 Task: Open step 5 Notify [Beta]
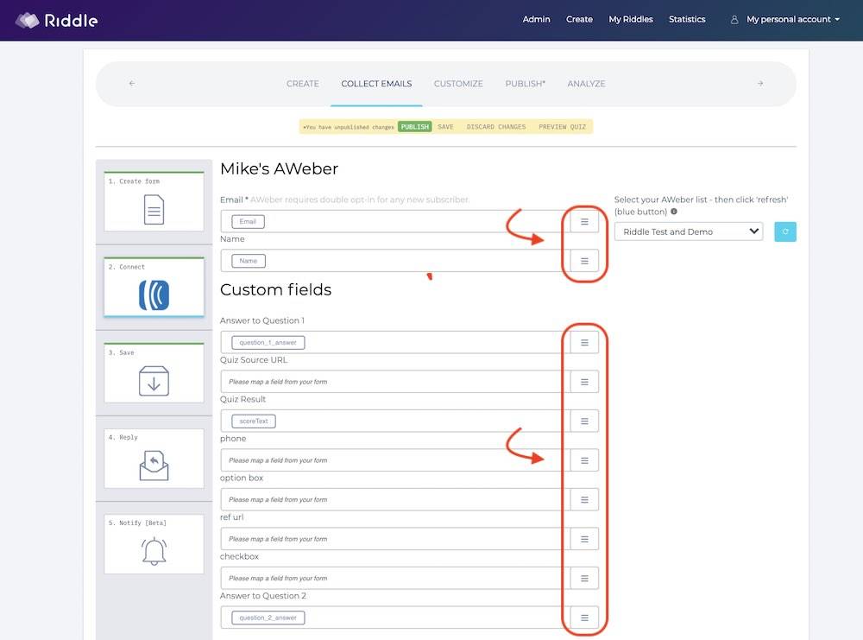(154, 544)
